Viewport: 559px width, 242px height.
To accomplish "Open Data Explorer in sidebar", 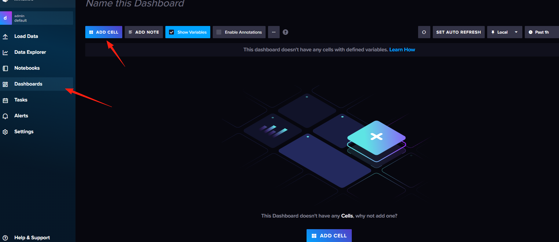I will 36,52.
